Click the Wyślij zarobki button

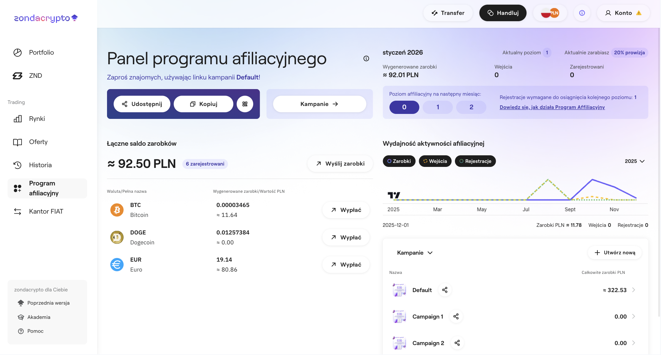pyautogui.click(x=340, y=164)
